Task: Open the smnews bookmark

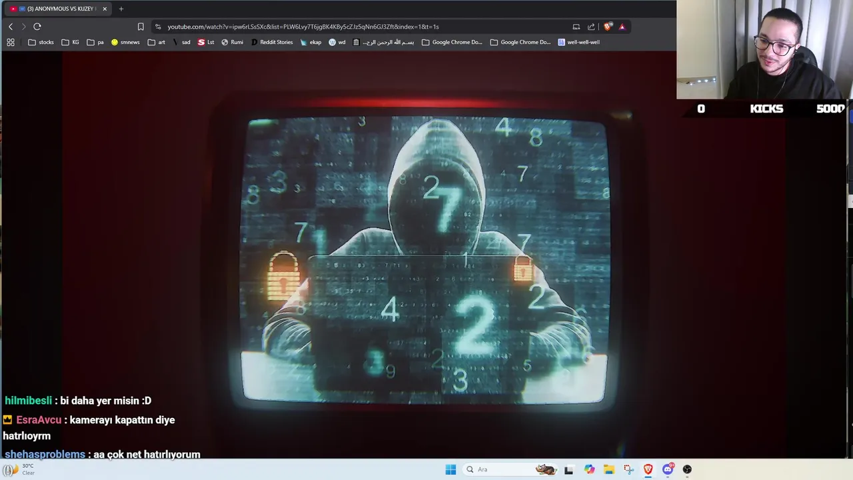Action: [x=125, y=42]
